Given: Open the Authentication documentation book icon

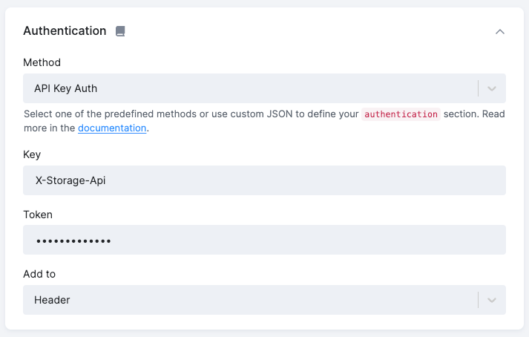Looking at the screenshot, I should tap(120, 31).
